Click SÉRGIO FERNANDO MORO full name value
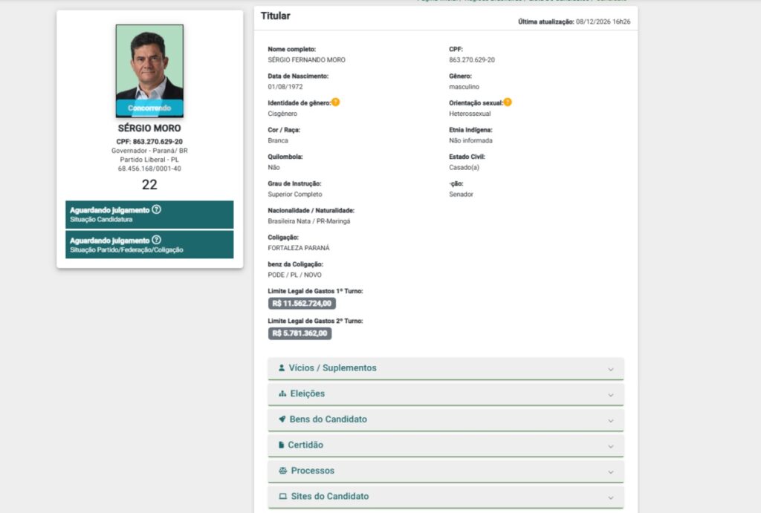 tap(307, 60)
